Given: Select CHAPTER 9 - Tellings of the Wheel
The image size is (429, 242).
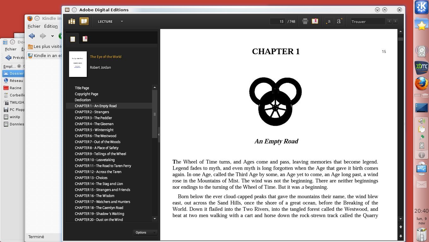Looking at the screenshot, I should 100,154.
